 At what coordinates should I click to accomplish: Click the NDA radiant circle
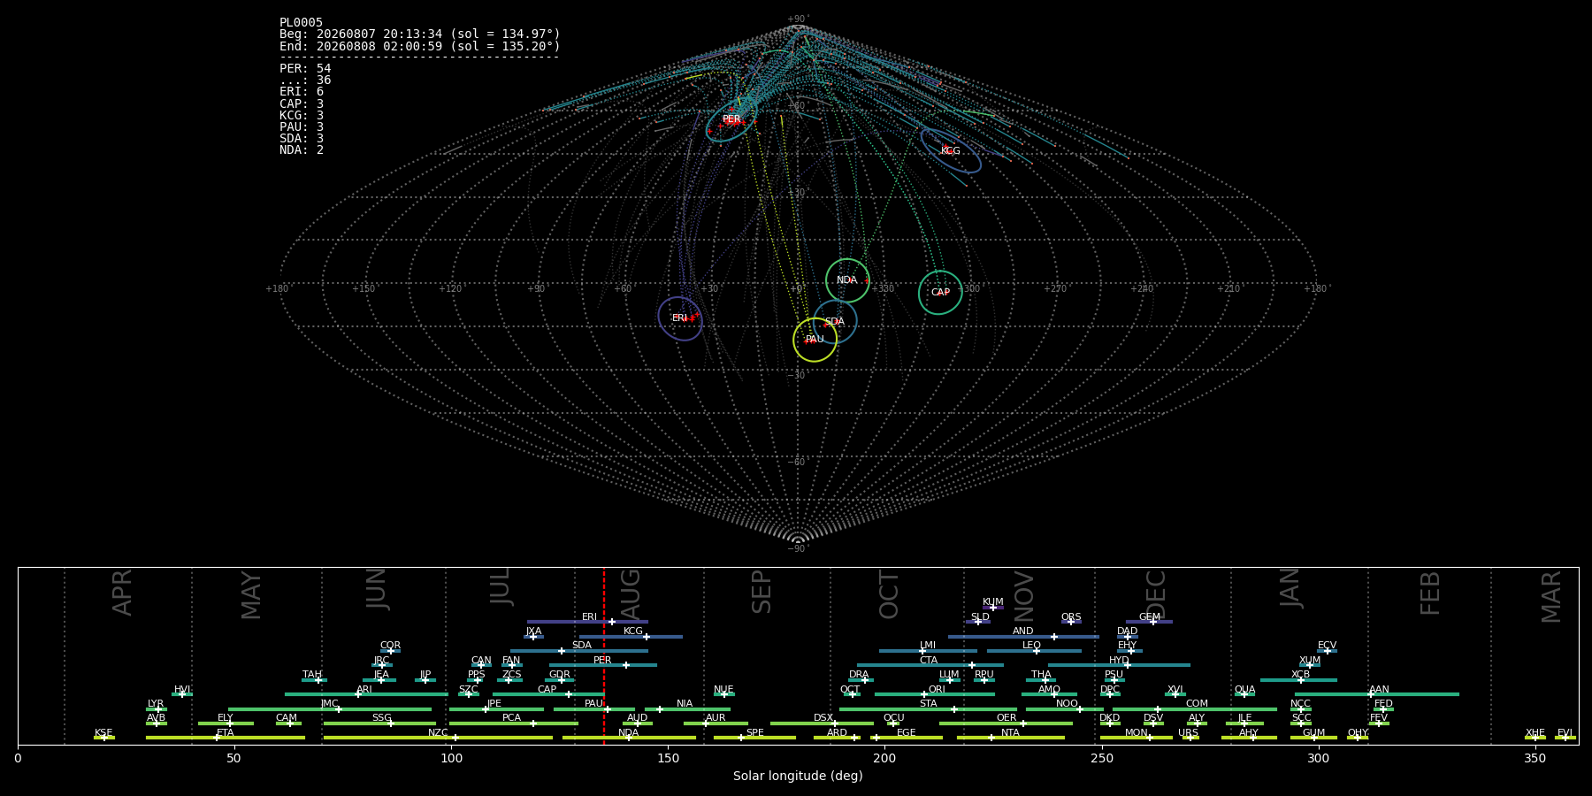click(847, 280)
